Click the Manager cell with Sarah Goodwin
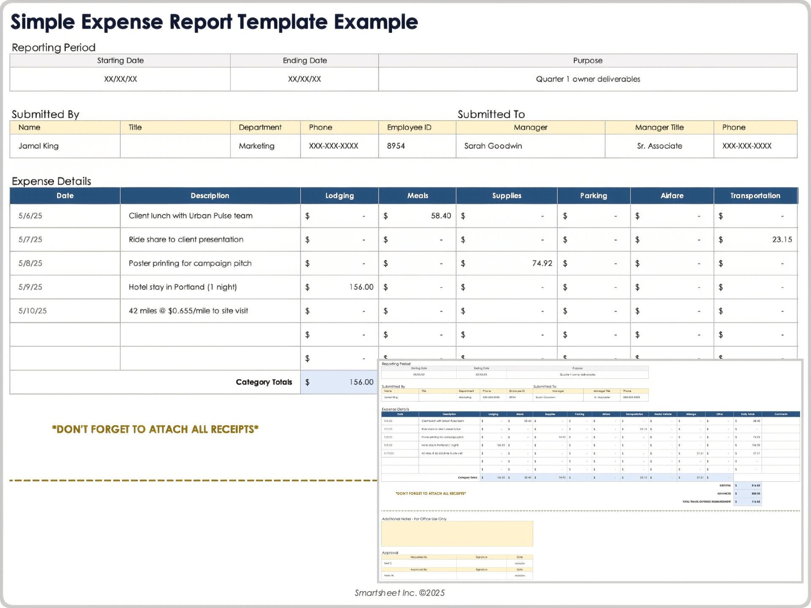This screenshot has width=811, height=608. point(530,146)
